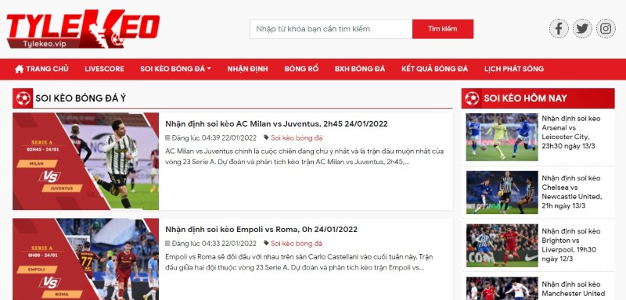Screen dimensions: 626x300
Task: Click the Arsenal vs Leicester thumbnail
Action: pos(502,137)
